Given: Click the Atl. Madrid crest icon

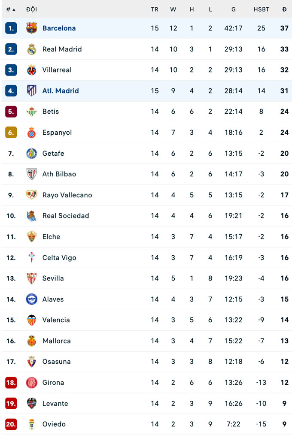Looking at the screenshot, I should click(x=32, y=91).
